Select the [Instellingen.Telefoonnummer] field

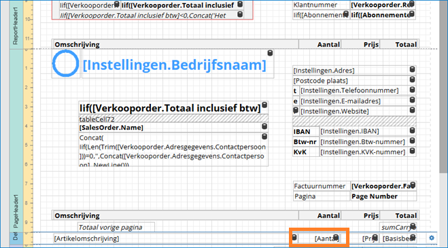pos(358,90)
